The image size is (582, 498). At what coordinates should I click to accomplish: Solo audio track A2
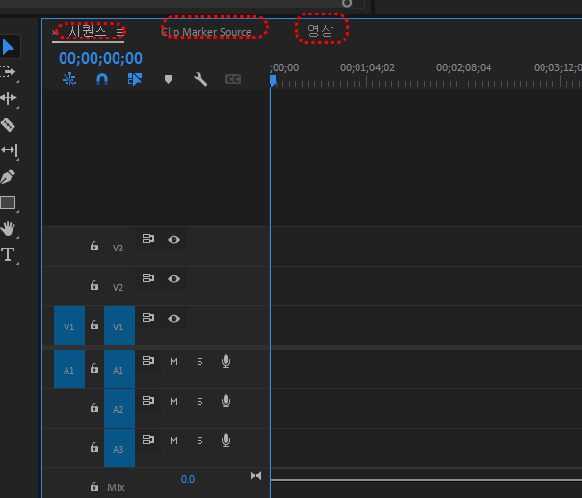click(199, 401)
